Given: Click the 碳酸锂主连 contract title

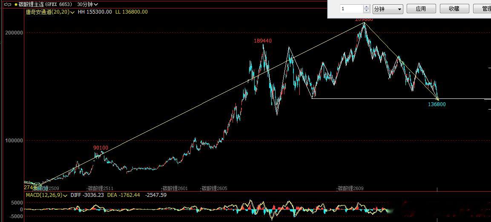Looking at the screenshot, I should coord(31,4).
